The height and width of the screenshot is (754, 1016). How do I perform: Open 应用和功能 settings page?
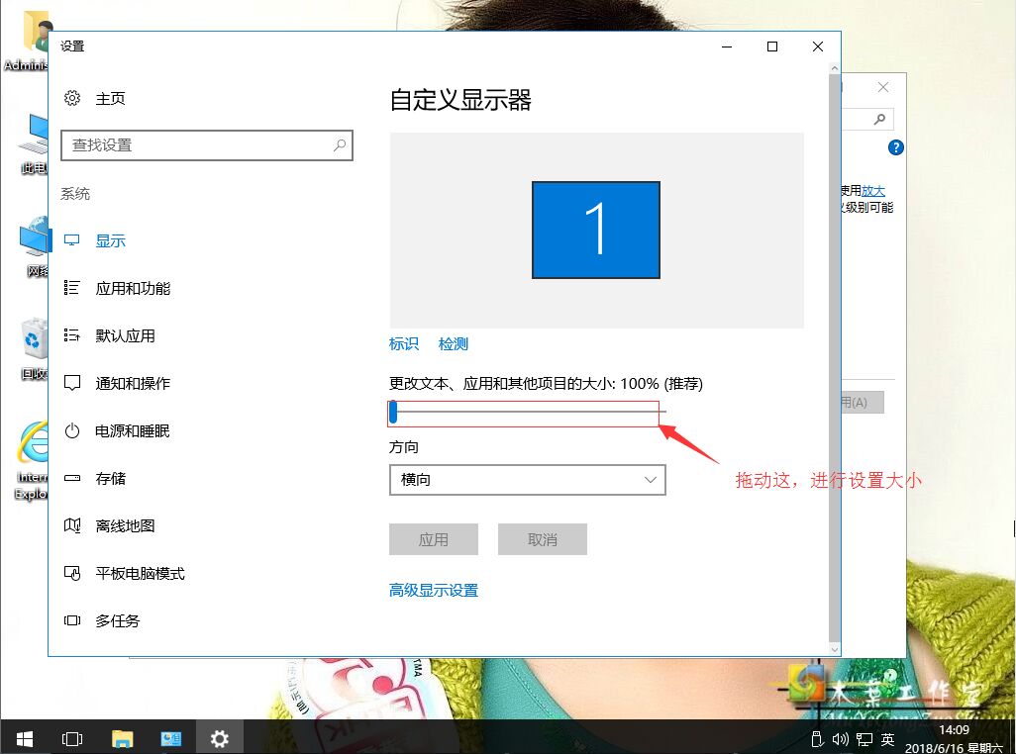[x=133, y=288]
